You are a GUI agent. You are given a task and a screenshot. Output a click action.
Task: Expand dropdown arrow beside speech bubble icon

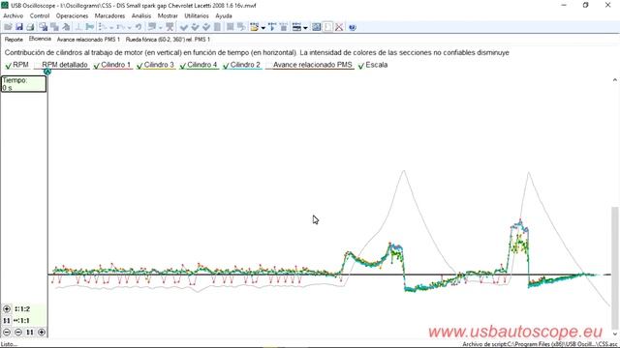click(x=160, y=28)
